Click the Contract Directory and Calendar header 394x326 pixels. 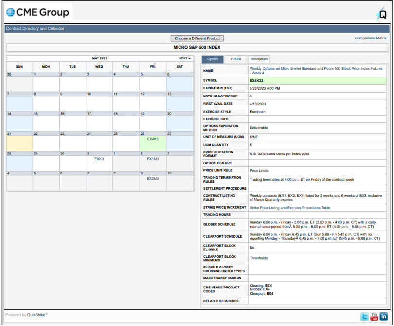click(x=35, y=28)
